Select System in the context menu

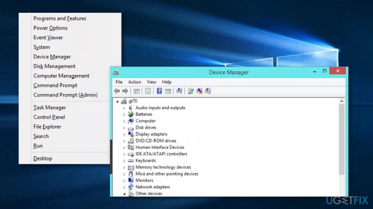click(x=42, y=47)
